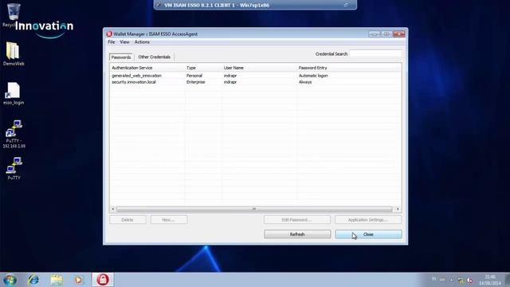This screenshot has height=287, width=510.
Task: Open the View menu
Action: pos(124,42)
